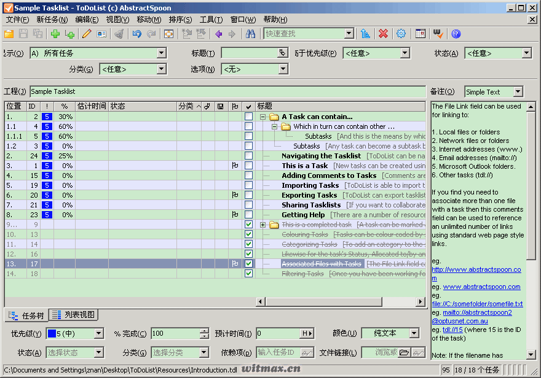The width and height of the screenshot is (541, 378).
Task: Open the 工具(T) menu
Action: click(x=211, y=20)
